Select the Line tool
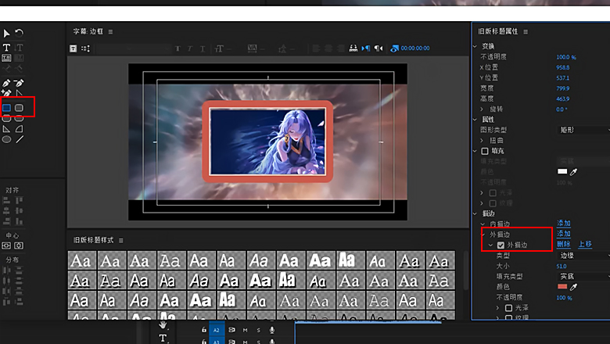Viewport: 610px width, 344px height. [20, 139]
